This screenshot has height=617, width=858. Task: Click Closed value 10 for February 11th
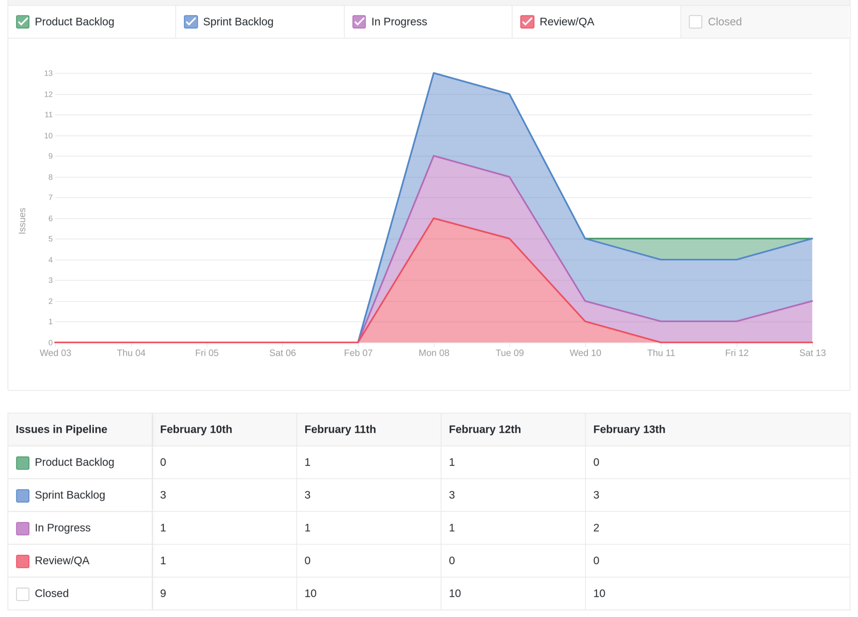coord(310,593)
